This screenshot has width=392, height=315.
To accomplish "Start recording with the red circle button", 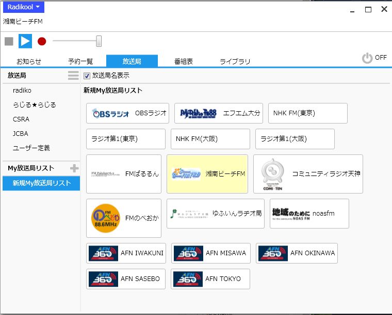I will click(x=42, y=41).
